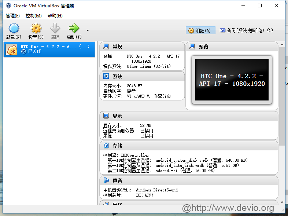Open the dropdown arrow next to Start button
288x216 pixels.
pos(88,30)
